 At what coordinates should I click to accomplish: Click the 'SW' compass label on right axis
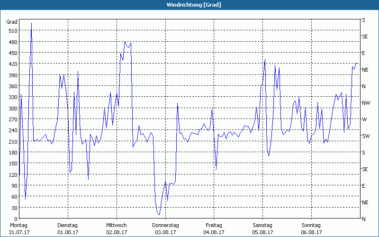366,136
